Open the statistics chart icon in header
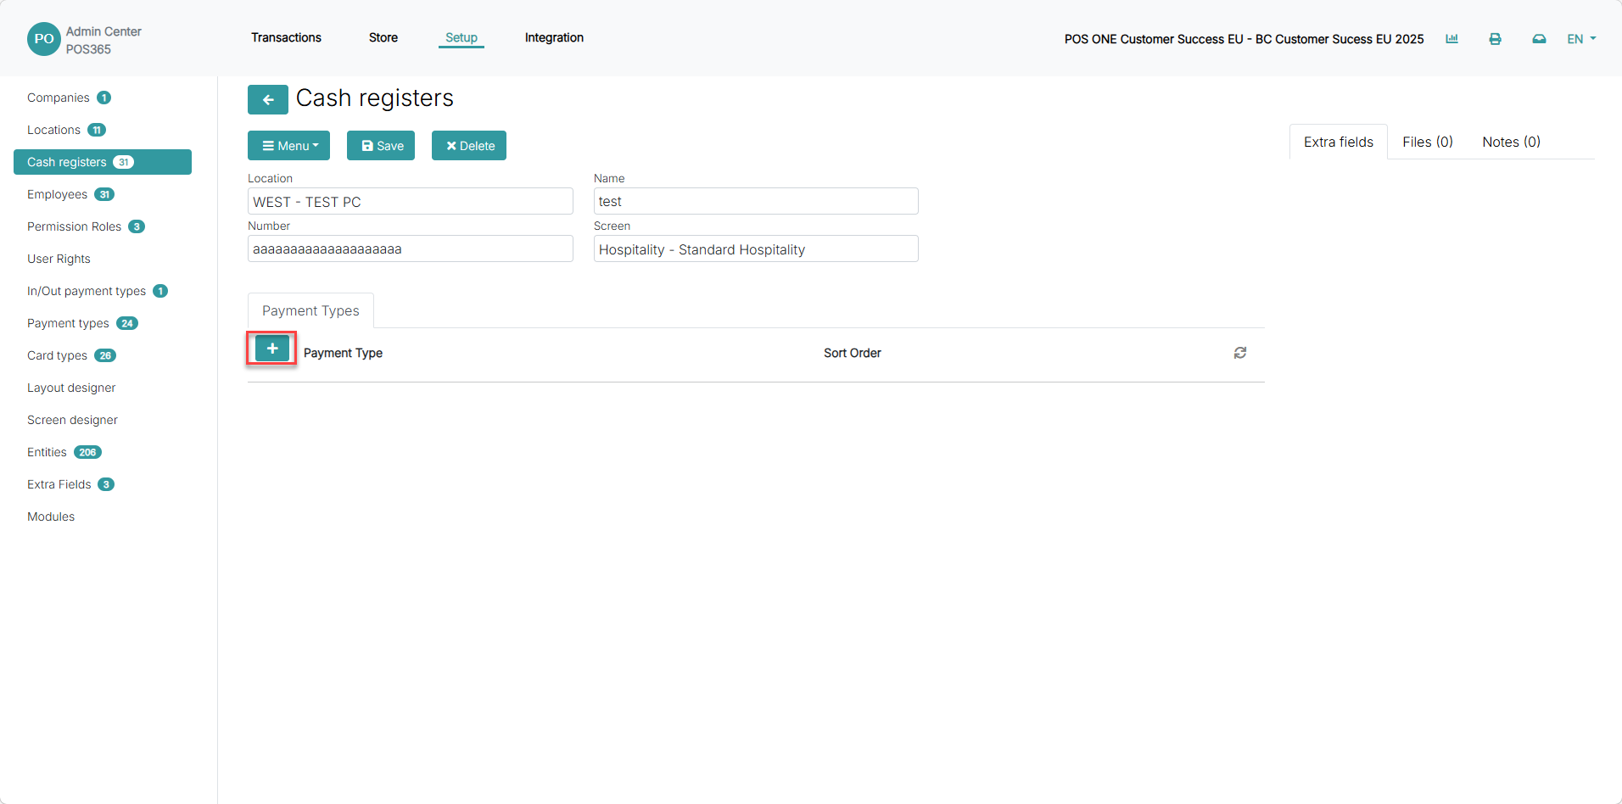This screenshot has width=1622, height=804. click(1452, 39)
